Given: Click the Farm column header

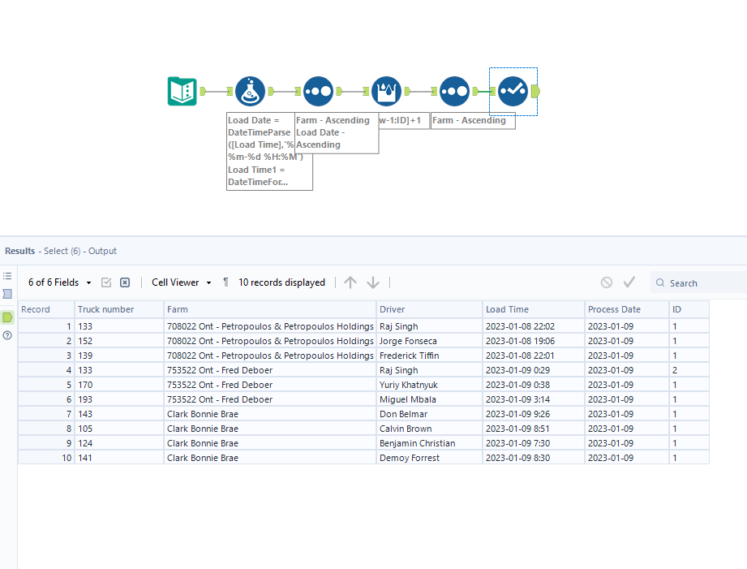Looking at the screenshot, I should click(269, 309).
